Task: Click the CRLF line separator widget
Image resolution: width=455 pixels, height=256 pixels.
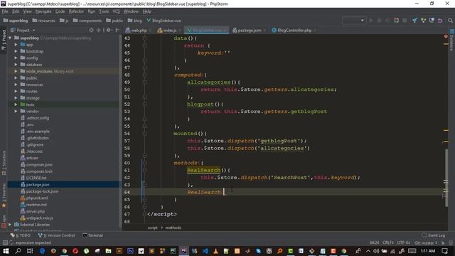Action: click(388, 242)
